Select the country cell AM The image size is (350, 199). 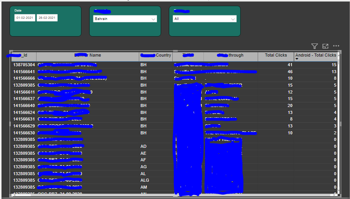143,187
